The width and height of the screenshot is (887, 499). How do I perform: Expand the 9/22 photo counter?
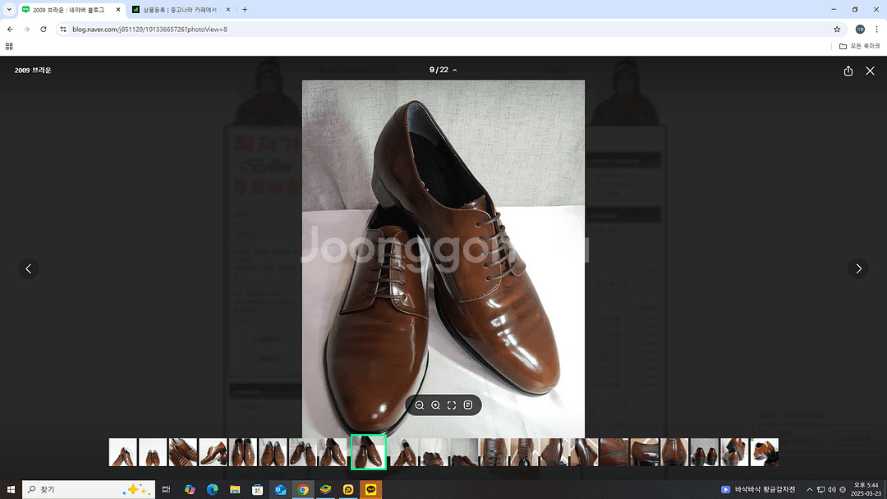pos(443,70)
